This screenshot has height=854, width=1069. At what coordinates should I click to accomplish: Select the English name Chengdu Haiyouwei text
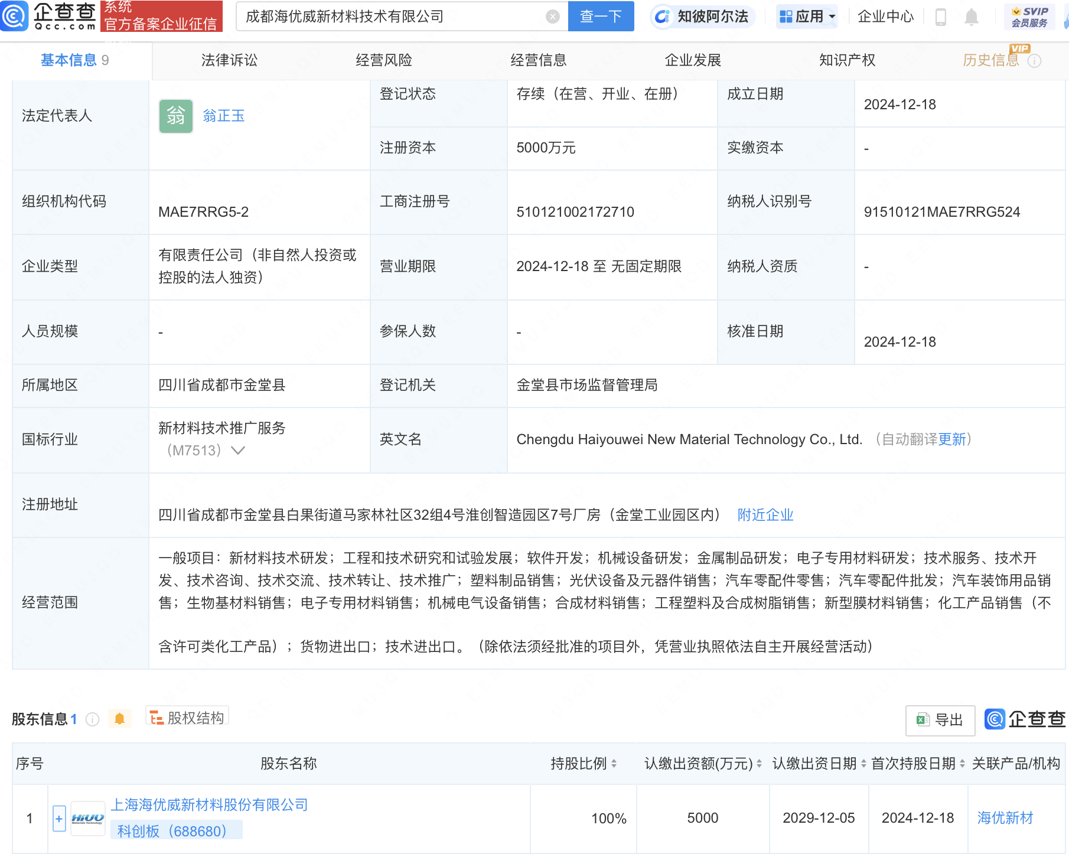coord(689,439)
